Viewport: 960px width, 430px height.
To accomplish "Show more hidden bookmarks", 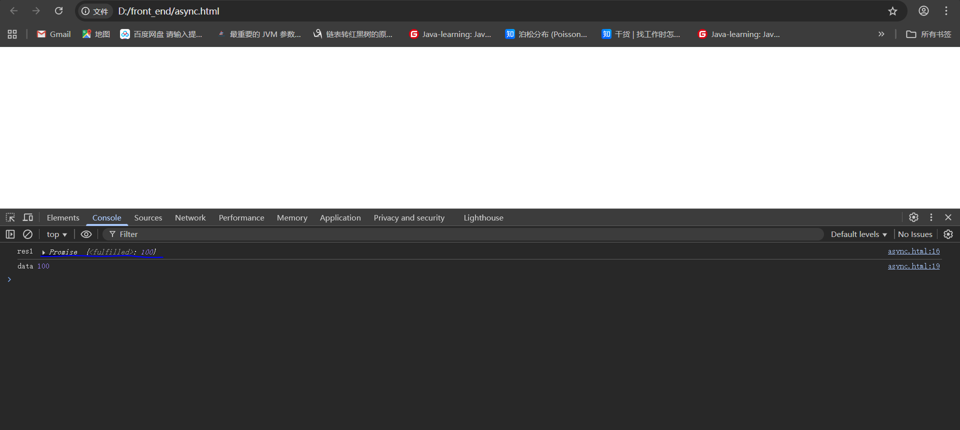I will (881, 34).
